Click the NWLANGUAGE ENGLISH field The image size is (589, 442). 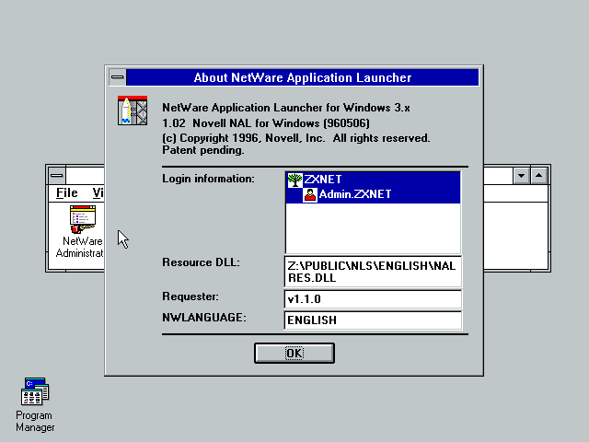click(x=373, y=320)
